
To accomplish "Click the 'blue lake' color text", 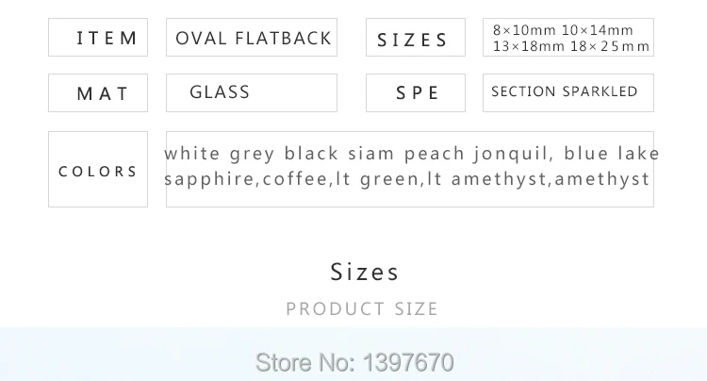I will pos(612,154).
